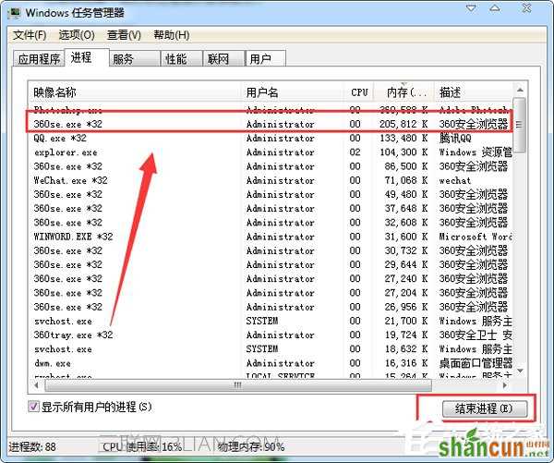Image resolution: width=554 pixels, height=463 pixels.
Task: Select the 进程 tab
Action: [87, 57]
